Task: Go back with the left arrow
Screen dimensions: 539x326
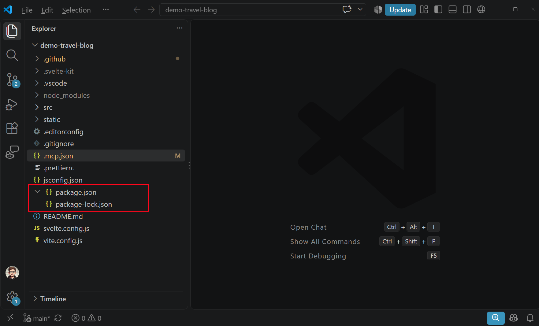Action: (137, 10)
